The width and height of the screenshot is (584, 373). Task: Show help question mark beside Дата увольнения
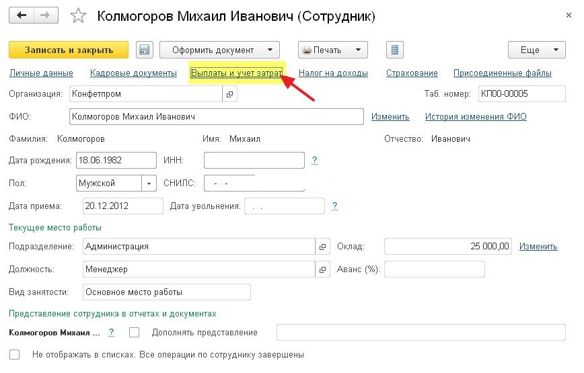click(x=334, y=206)
